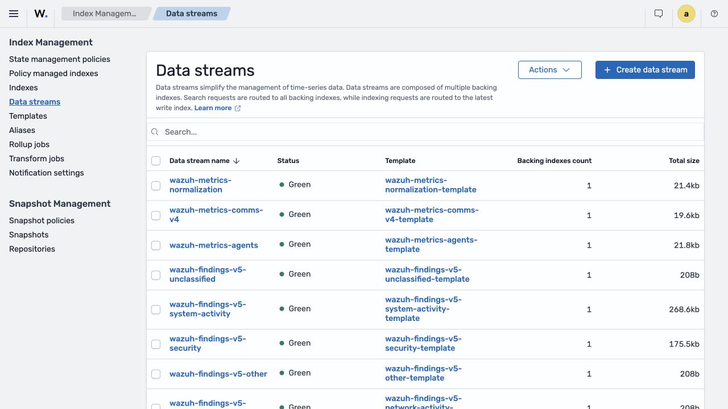Click the Data streams breadcrumb
The width and height of the screenshot is (728, 409).
coord(192,14)
